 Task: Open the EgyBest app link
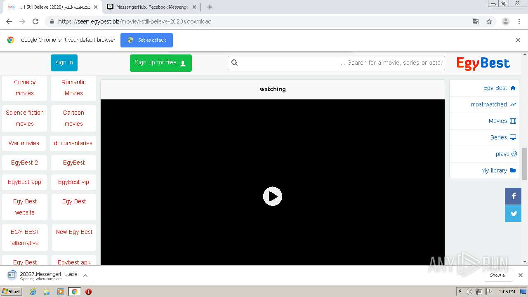pyautogui.click(x=24, y=182)
